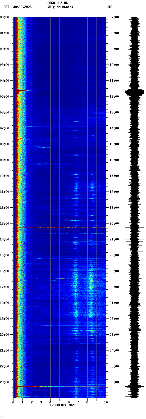This screenshot has width=146, height=419.
Task: Pick the UTC axis '07:00' label
Action: [x=114, y=17]
